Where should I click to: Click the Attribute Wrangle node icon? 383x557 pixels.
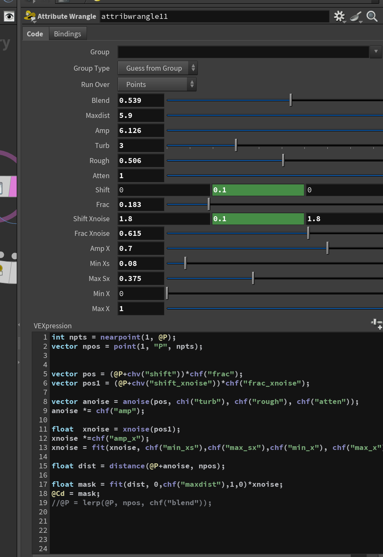(30, 16)
